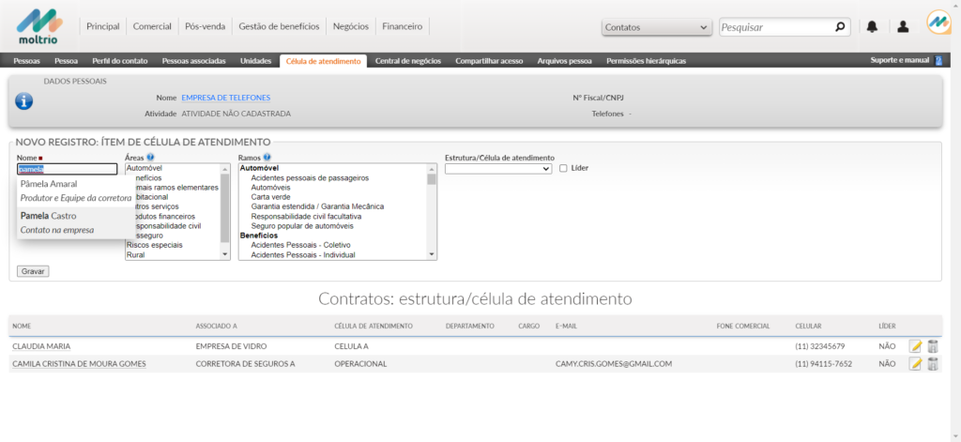Delete CAMILA CRISTINA row via trash icon
The height and width of the screenshot is (442, 961).
pos(933,364)
